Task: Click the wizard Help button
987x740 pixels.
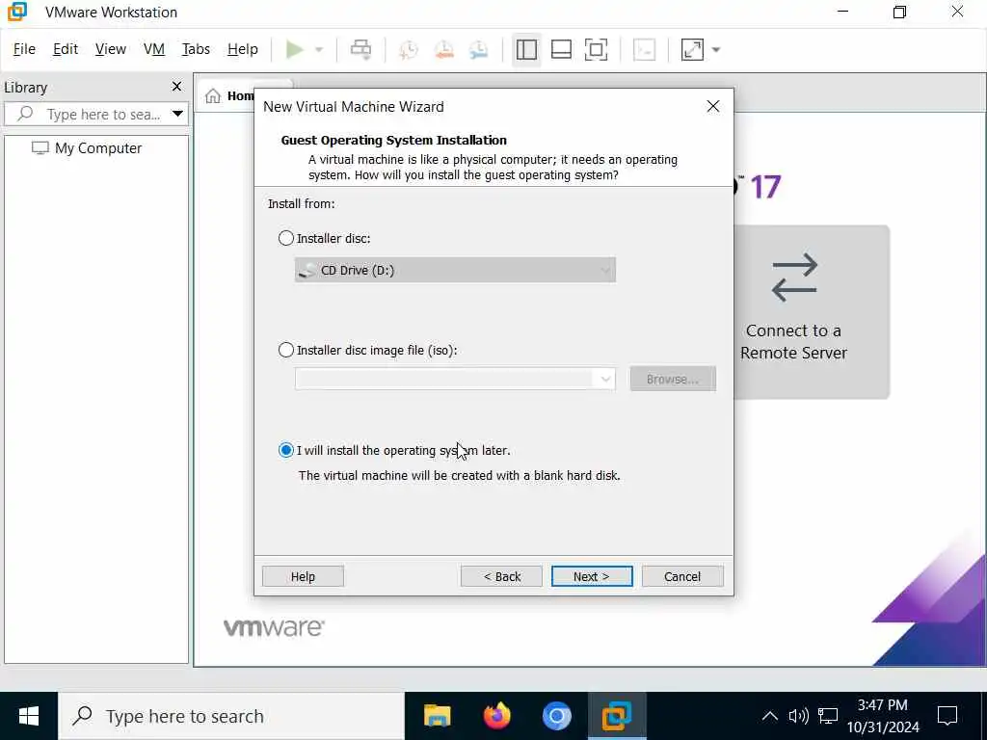Action: click(303, 576)
